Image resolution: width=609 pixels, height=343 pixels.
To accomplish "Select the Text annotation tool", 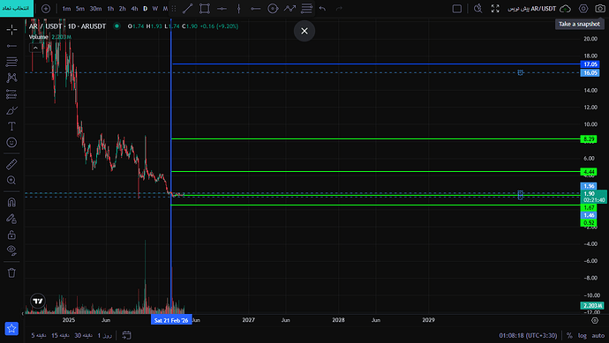I will point(11,126).
